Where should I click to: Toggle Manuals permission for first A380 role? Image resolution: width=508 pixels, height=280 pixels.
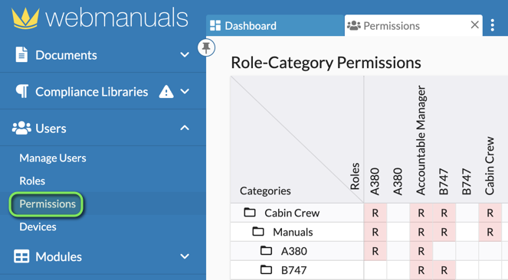click(375, 232)
